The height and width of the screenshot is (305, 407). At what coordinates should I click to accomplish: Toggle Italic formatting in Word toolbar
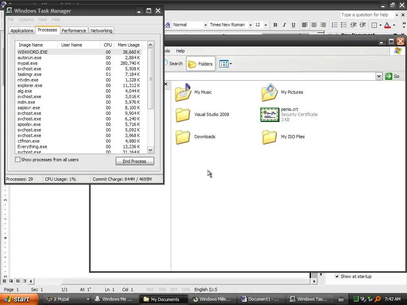284,25
